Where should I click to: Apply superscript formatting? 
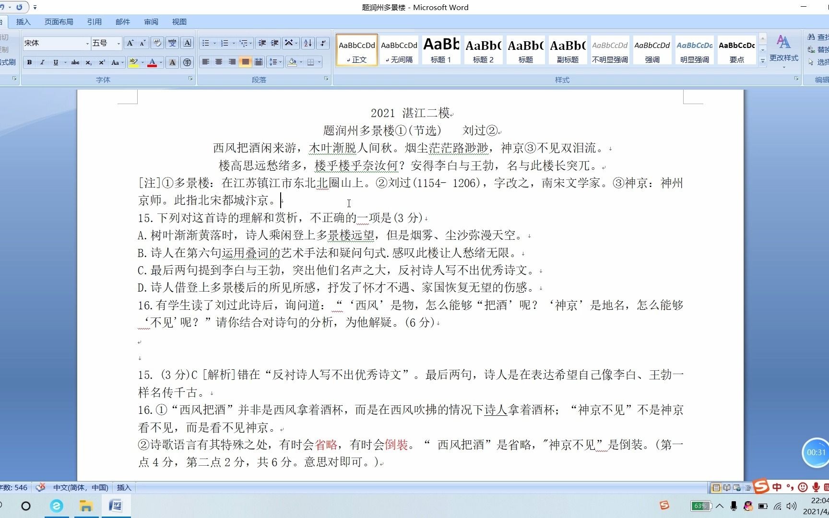102,62
